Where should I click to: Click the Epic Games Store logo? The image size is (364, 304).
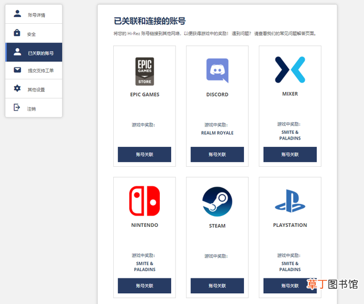(144, 71)
